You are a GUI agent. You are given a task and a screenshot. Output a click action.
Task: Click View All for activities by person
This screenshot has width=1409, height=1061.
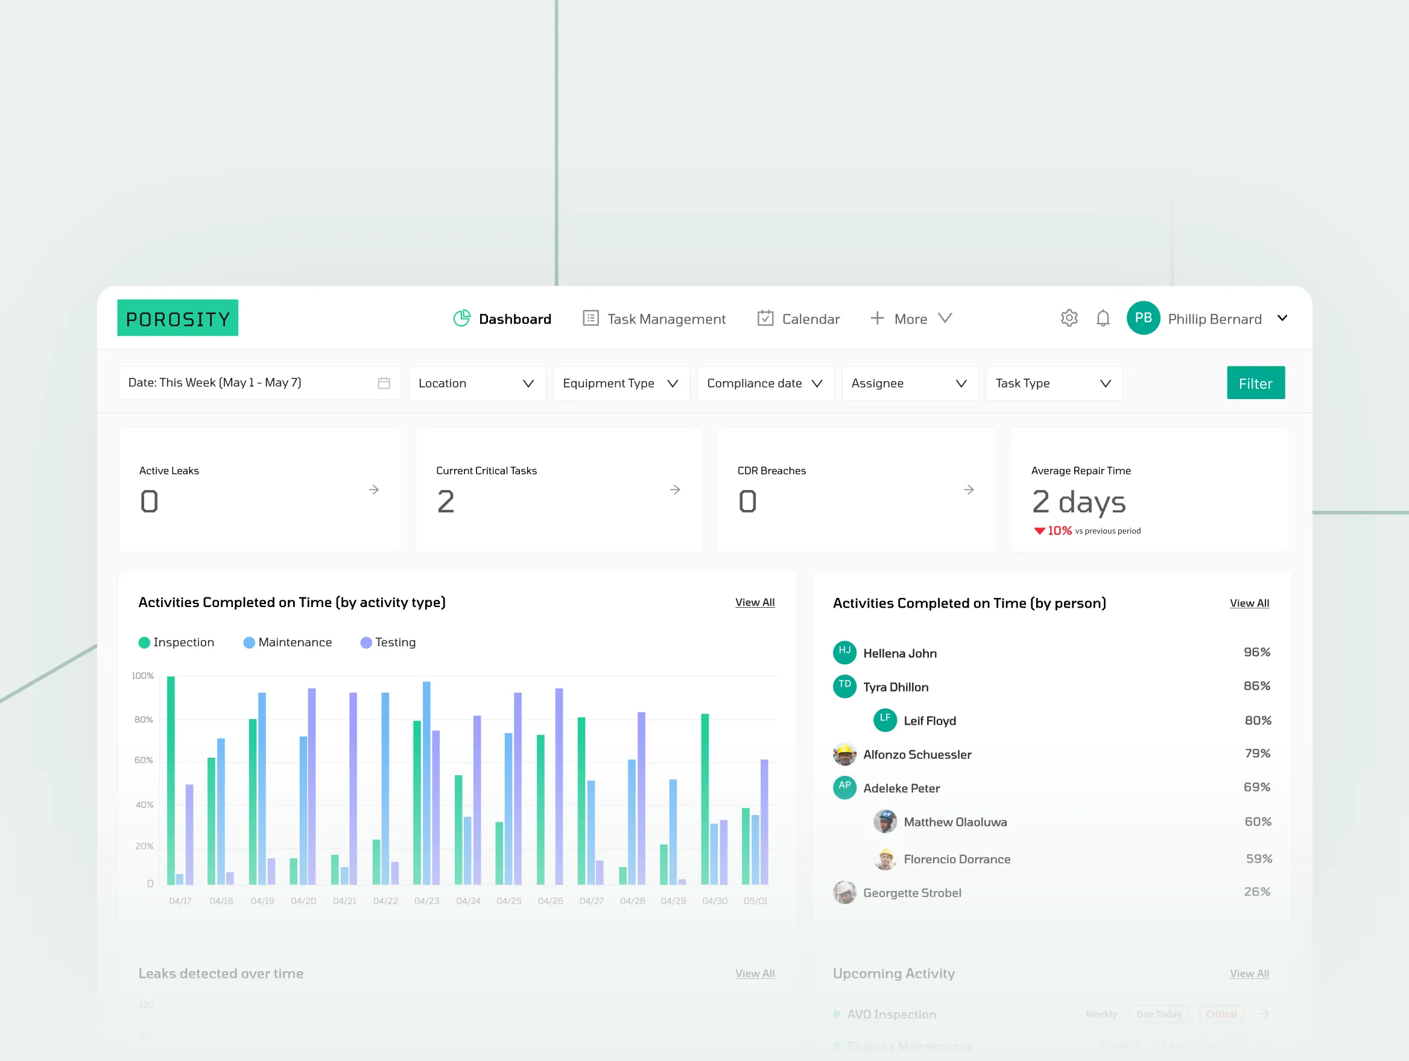1249,603
